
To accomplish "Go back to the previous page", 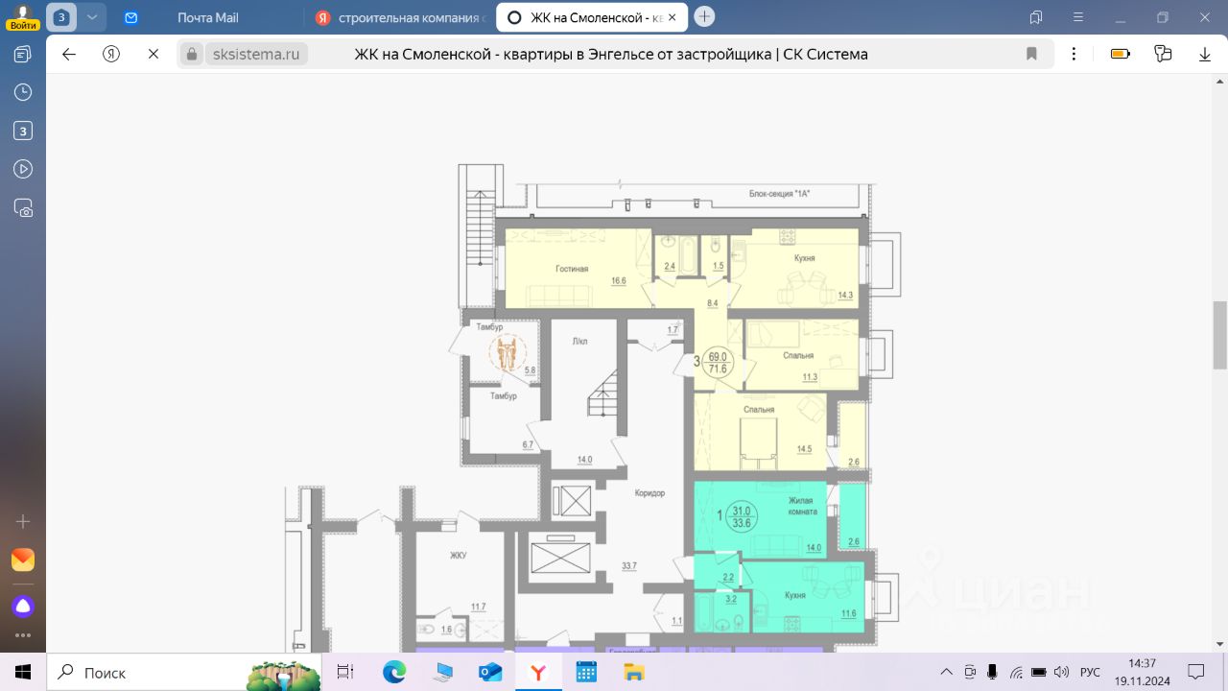I will click(69, 54).
